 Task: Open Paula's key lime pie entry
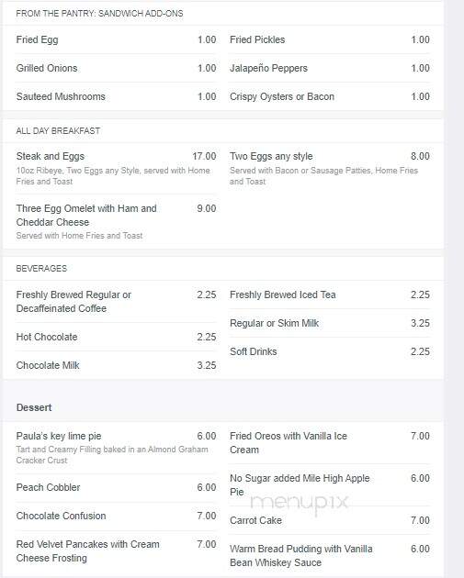[116, 448]
